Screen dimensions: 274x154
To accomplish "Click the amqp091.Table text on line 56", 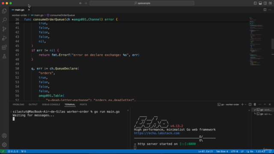I will click(x=51, y=95).
